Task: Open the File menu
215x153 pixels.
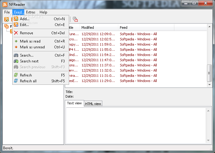Action: 7,12
